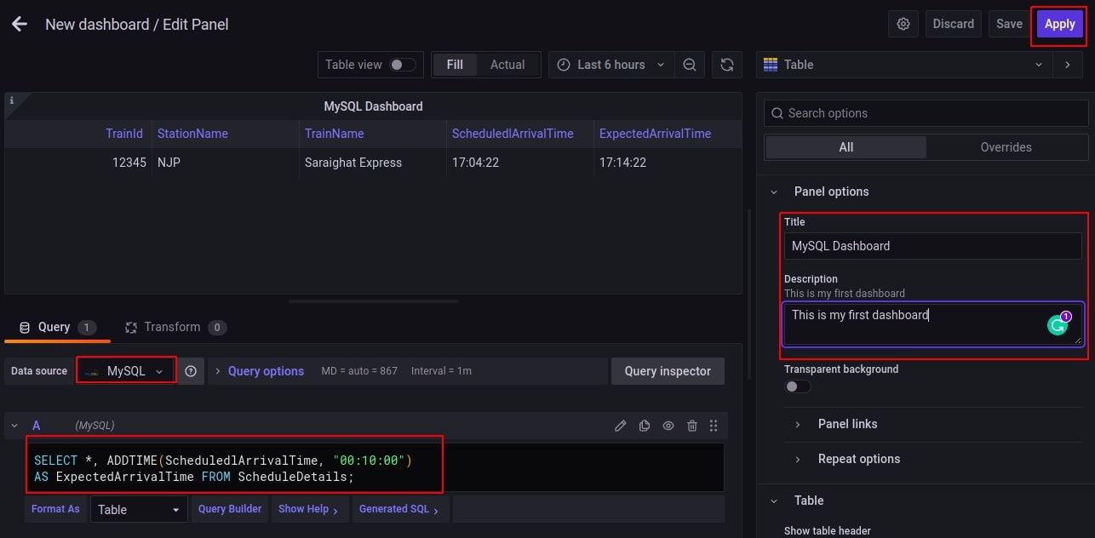The height and width of the screenshot is (538, 1095).
Task: Click into the SQL query editor
Action: (x=376, y=468)
